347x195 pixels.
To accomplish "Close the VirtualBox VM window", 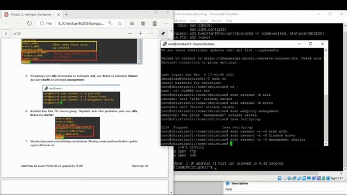I will pos(342,14).
